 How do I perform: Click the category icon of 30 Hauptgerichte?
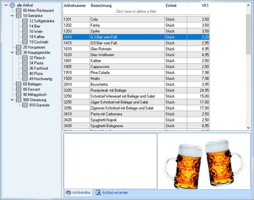click(x=19, y=52)
